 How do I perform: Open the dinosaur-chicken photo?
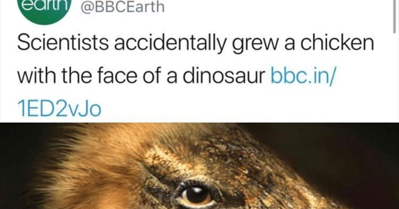click(199, 166)
